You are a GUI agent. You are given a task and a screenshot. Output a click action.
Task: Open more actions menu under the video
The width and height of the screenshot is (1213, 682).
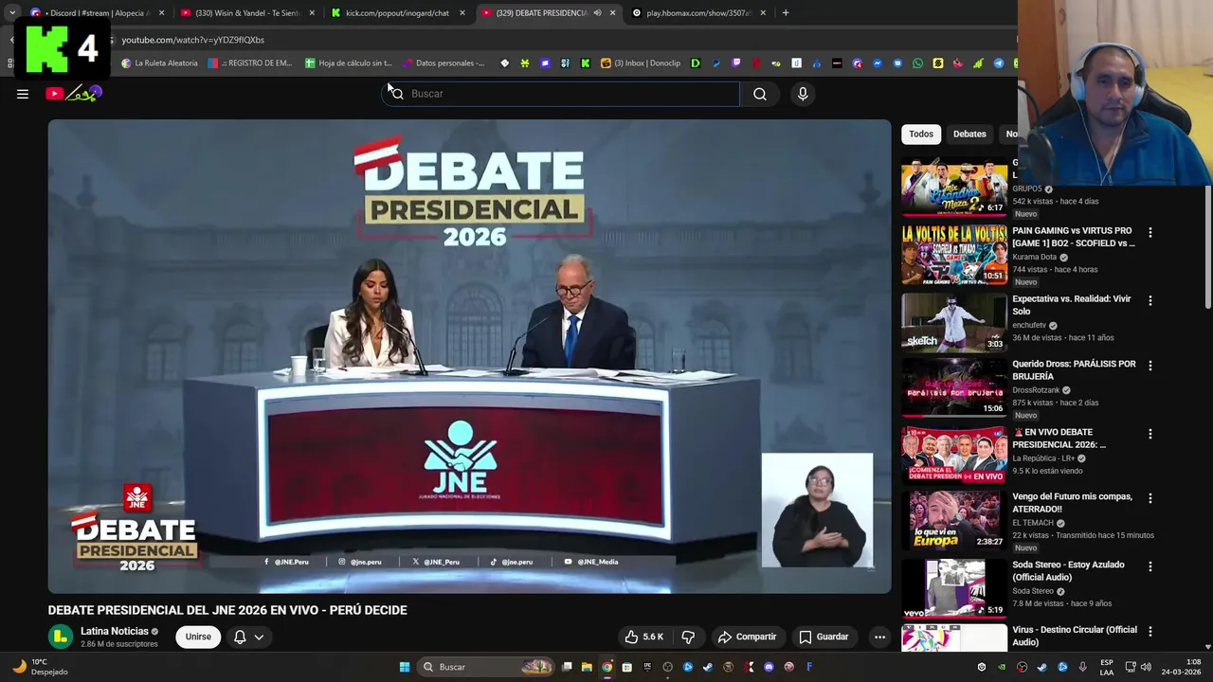[x=879, y=637]
